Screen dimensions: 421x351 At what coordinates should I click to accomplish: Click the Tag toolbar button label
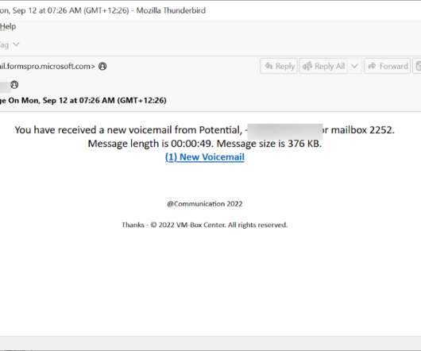[5, 44]
